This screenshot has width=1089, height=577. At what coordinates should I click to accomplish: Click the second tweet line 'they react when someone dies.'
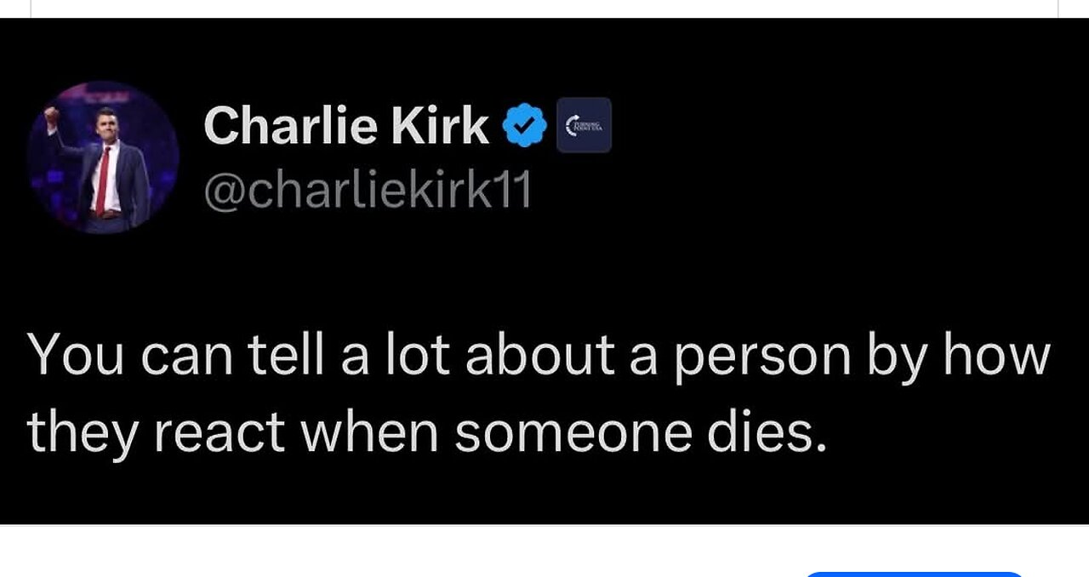pos(427,432)
